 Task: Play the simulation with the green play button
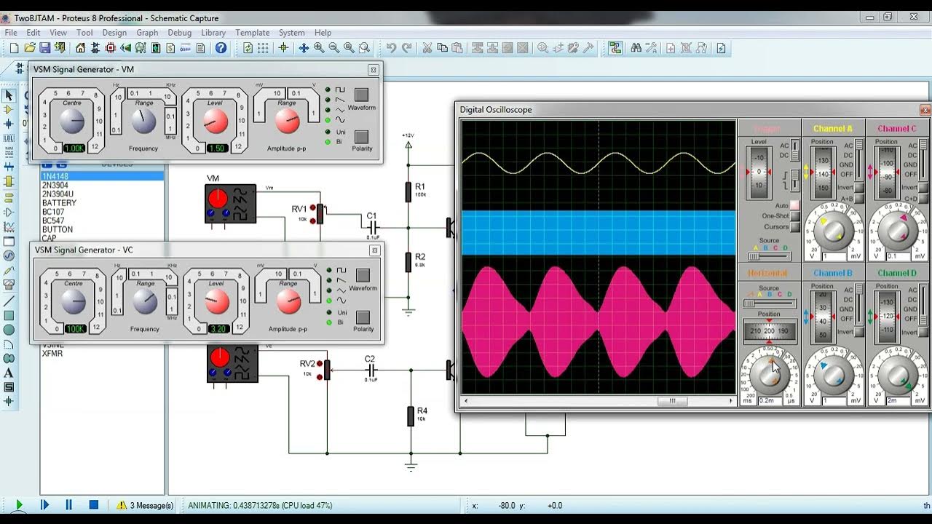(x=19, y=504)
